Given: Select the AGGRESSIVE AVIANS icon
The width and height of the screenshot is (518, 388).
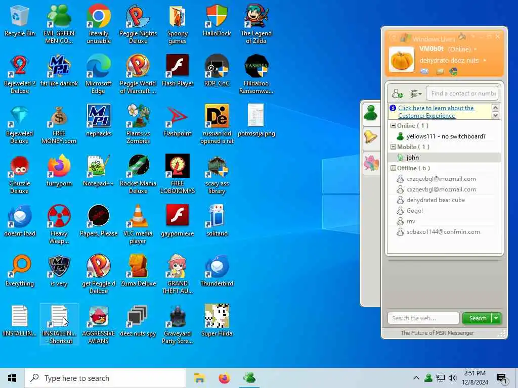Looking at the screenshot, I should pos(99,325).
